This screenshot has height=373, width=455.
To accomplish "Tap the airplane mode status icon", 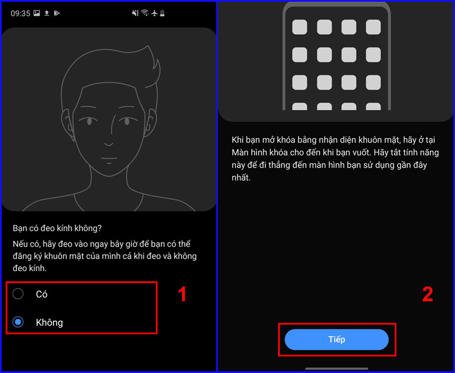I will tap(154, 13).
